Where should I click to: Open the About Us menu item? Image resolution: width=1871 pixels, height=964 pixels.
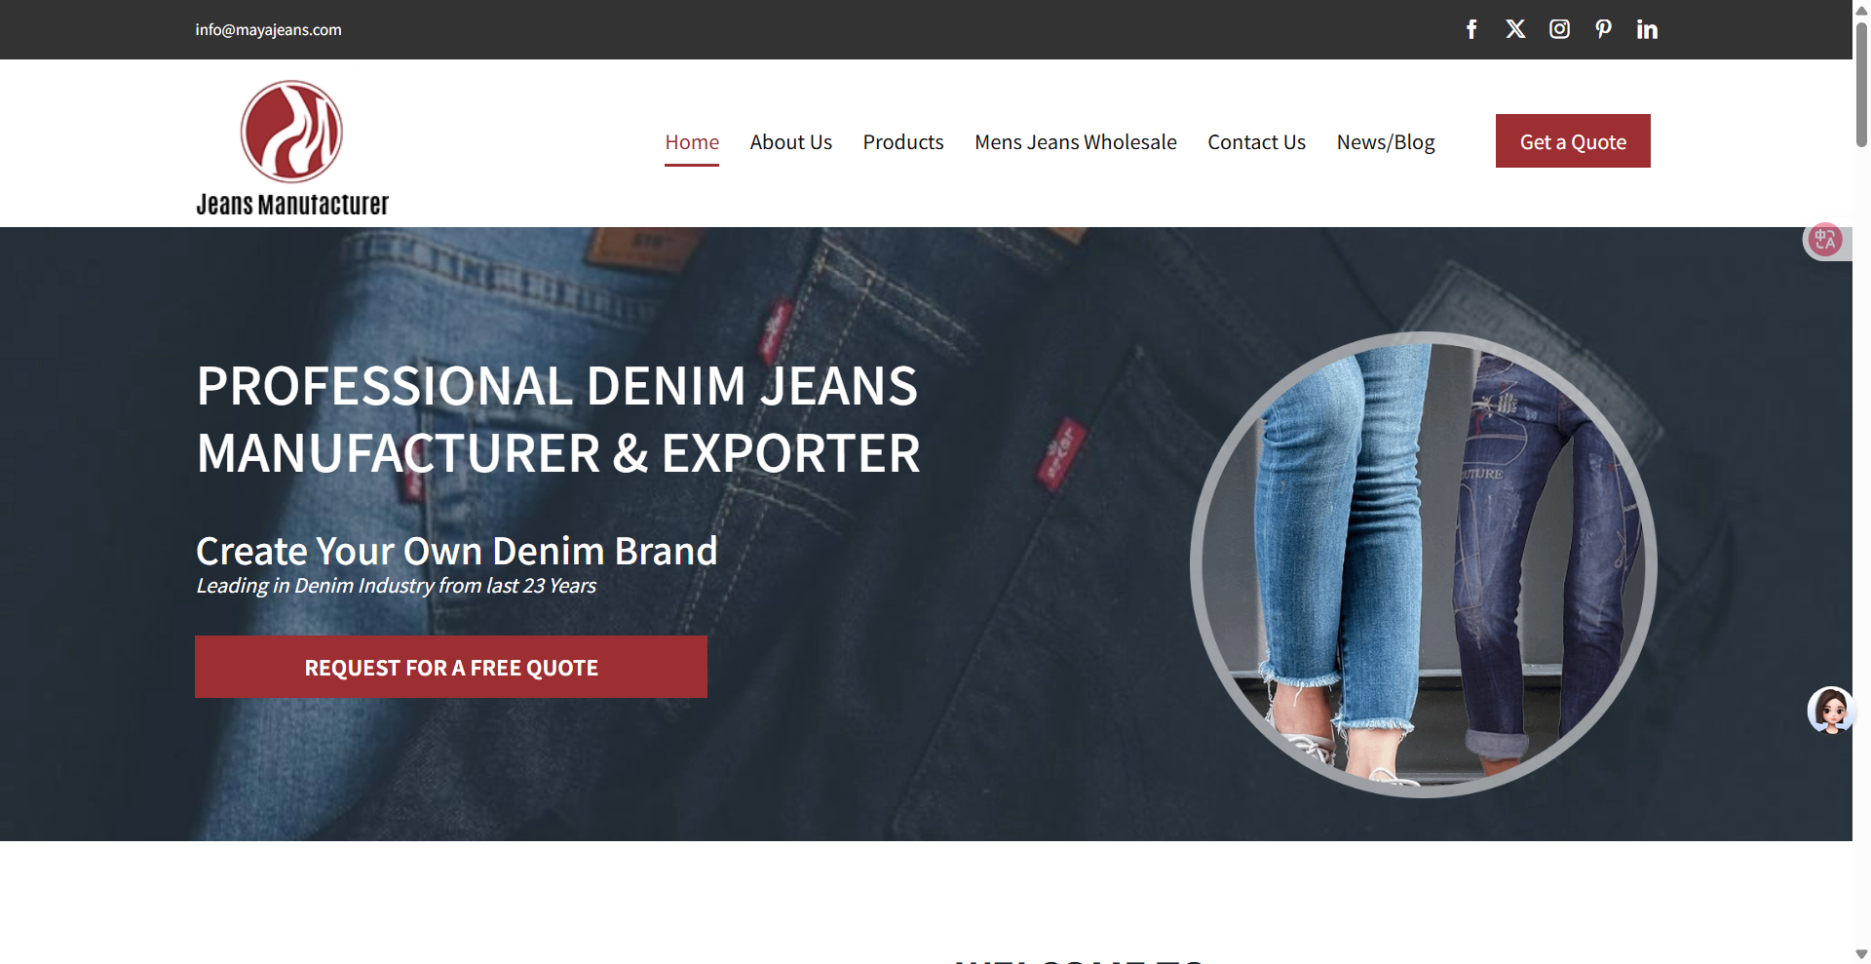[790, 142]
